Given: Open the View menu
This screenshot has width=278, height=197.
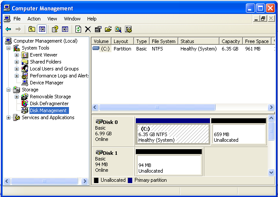Looking at the screenshot, I should coord(52,19).
